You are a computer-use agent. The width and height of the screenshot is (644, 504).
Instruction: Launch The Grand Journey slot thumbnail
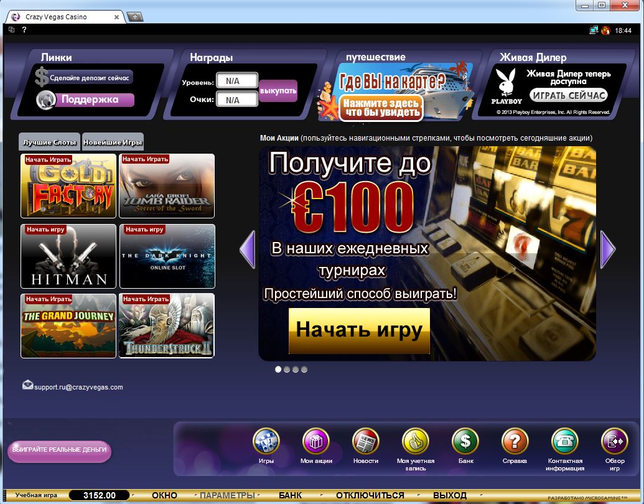(x=68, y=325)
